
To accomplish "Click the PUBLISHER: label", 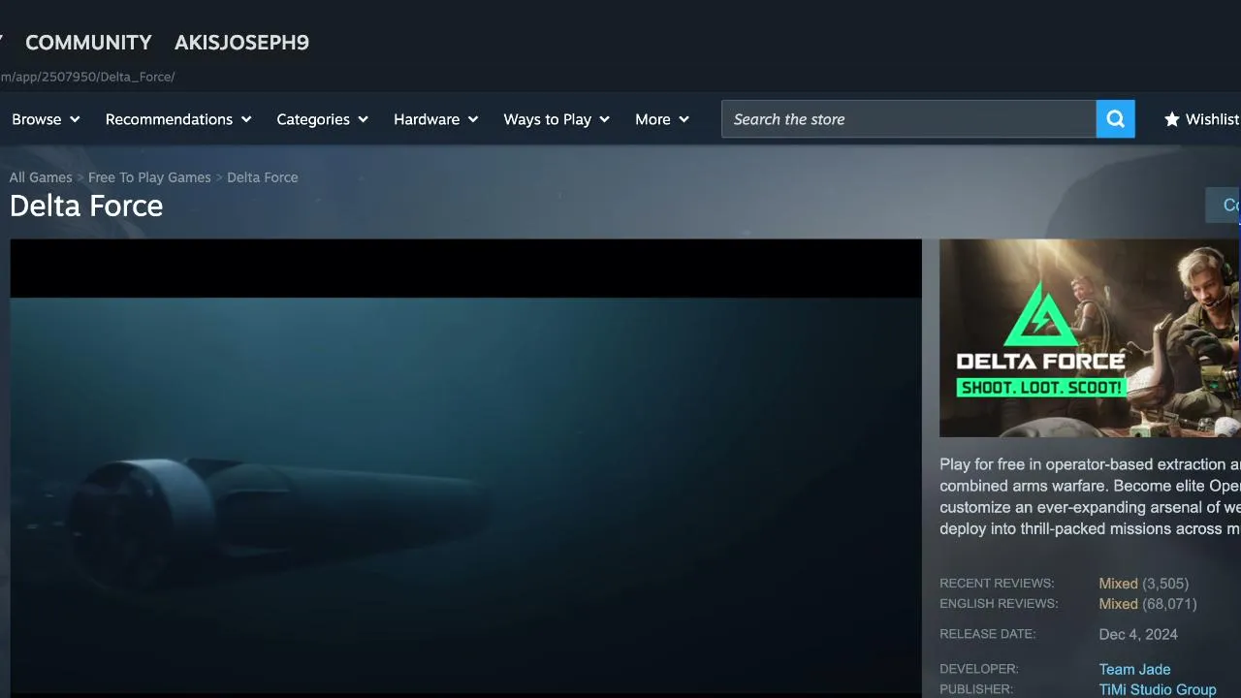I will [976, 689].
